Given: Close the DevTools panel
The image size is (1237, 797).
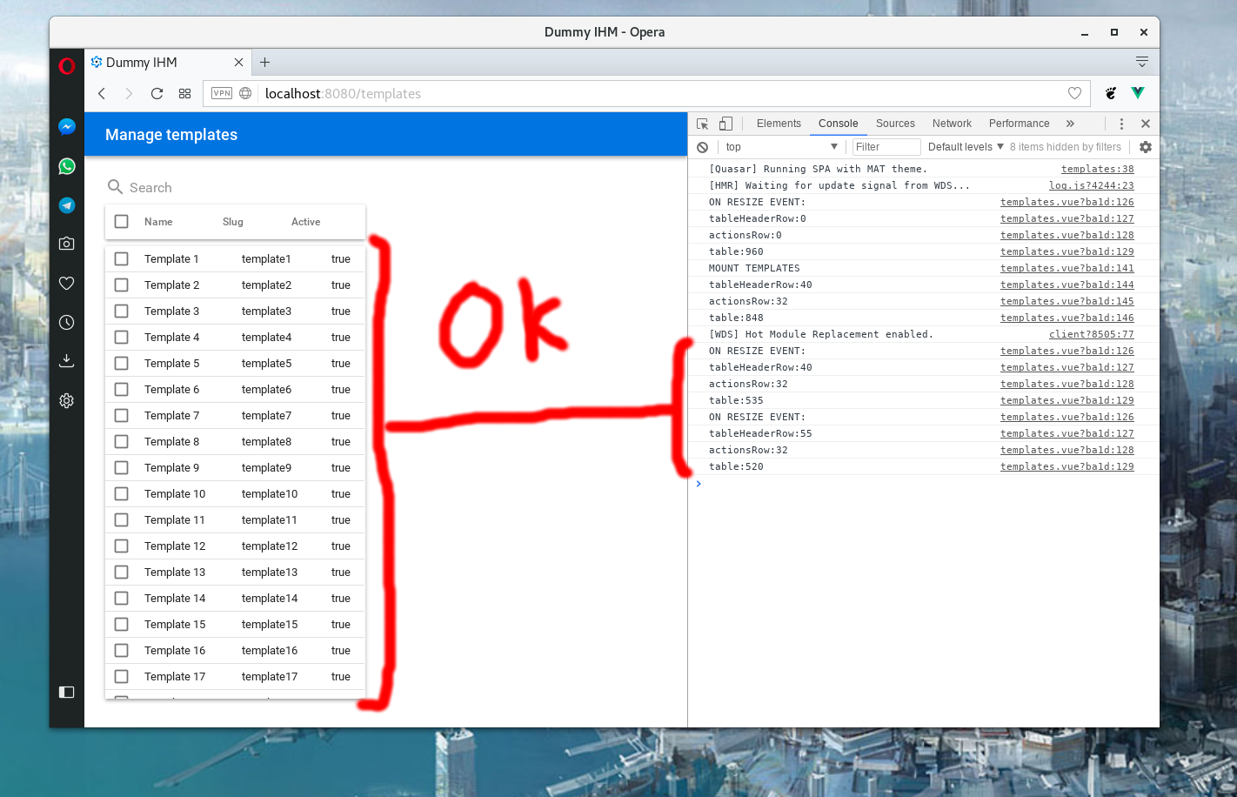Looking at the screenshot, I should (x=1146, y=124).
